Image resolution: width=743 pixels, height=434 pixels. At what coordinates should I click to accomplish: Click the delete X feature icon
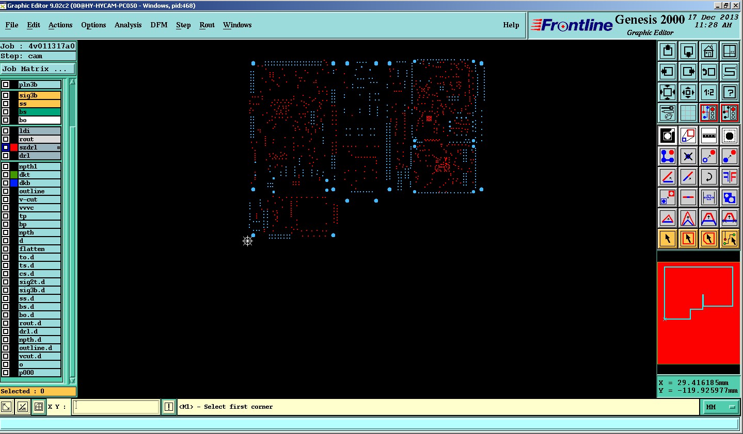point(688,156)
